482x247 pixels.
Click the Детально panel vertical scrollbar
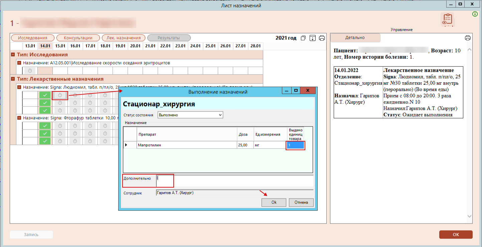click(469, 134)
